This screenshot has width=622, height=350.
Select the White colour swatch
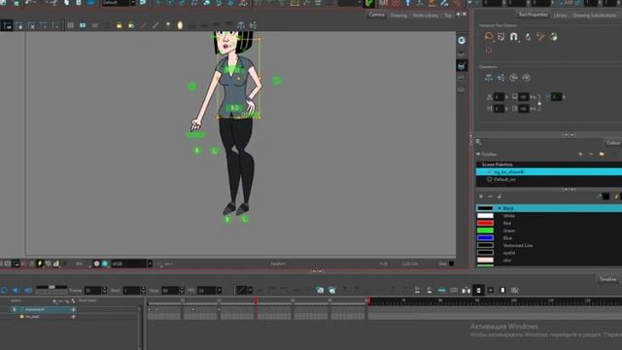pos(485,216)
